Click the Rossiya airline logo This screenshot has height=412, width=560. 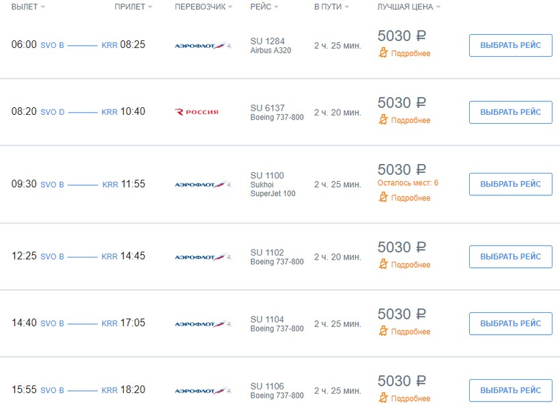point(197,112)
